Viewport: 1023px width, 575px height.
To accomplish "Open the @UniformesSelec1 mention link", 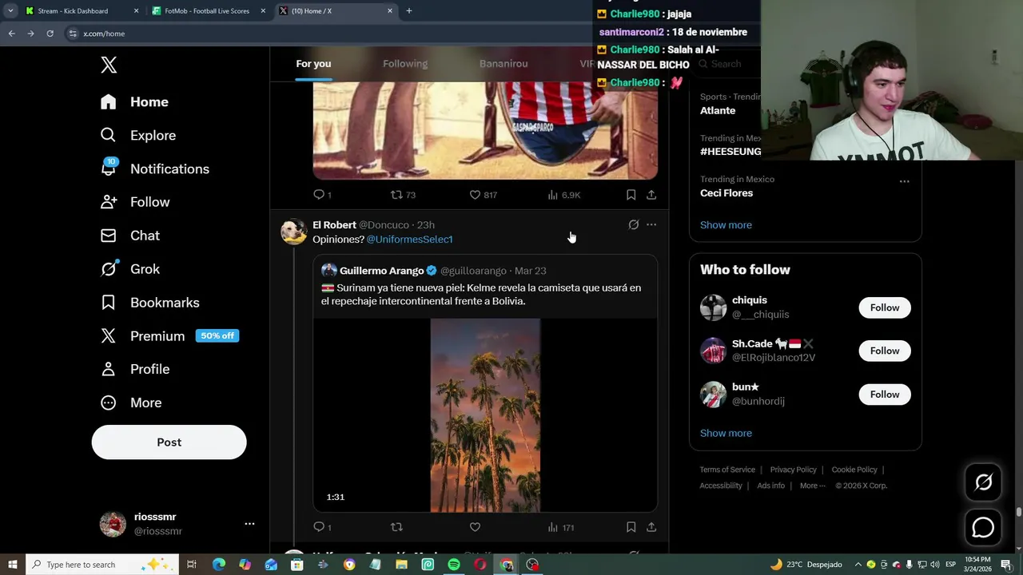I will tap(409, 240).
